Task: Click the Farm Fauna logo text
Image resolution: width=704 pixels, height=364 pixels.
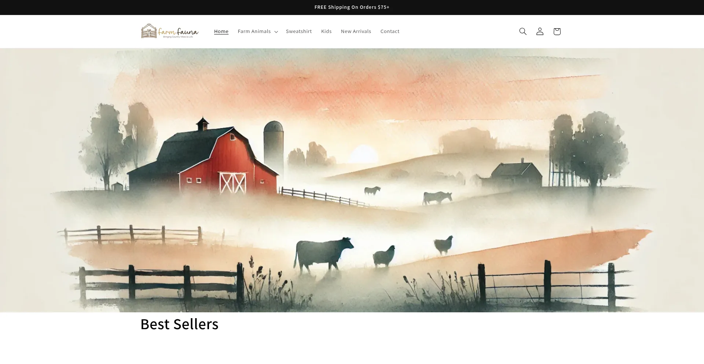Action: pos(178,32)
